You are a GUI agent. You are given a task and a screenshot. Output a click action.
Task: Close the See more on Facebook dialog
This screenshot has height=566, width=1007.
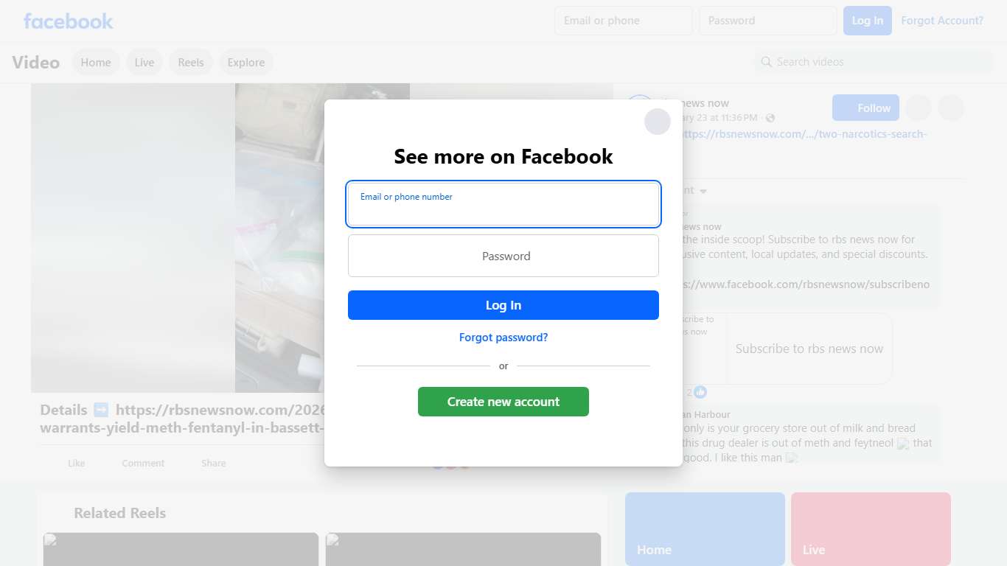(657, 122)
